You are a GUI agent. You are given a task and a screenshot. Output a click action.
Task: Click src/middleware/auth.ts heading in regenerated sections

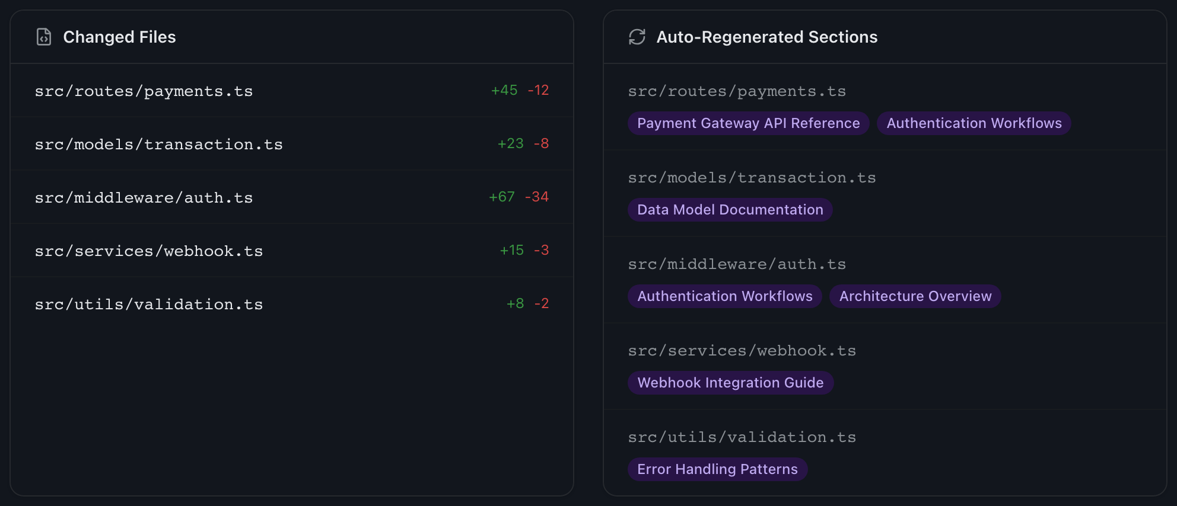[737, 264]
